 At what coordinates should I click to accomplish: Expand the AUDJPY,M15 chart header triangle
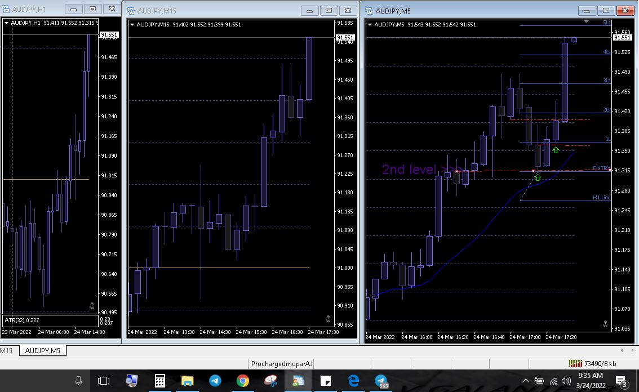[132, 25]
